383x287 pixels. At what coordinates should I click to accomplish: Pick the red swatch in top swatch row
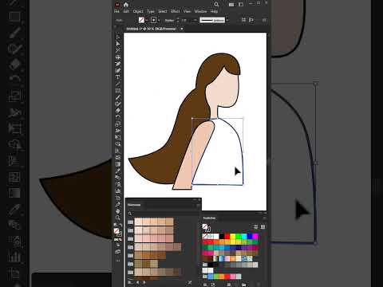click(x=227, y=236)
